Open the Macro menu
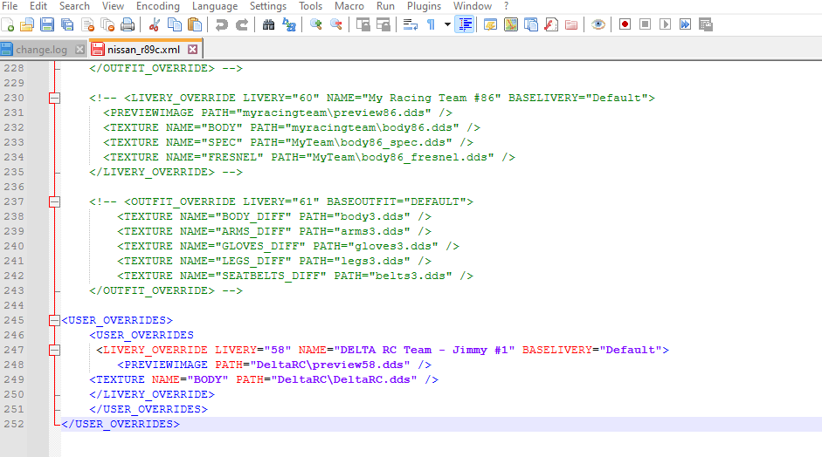Screen dimensions: 822x457 [x=349, y=6]
